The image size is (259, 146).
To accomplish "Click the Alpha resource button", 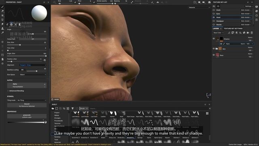I will 27,85.
